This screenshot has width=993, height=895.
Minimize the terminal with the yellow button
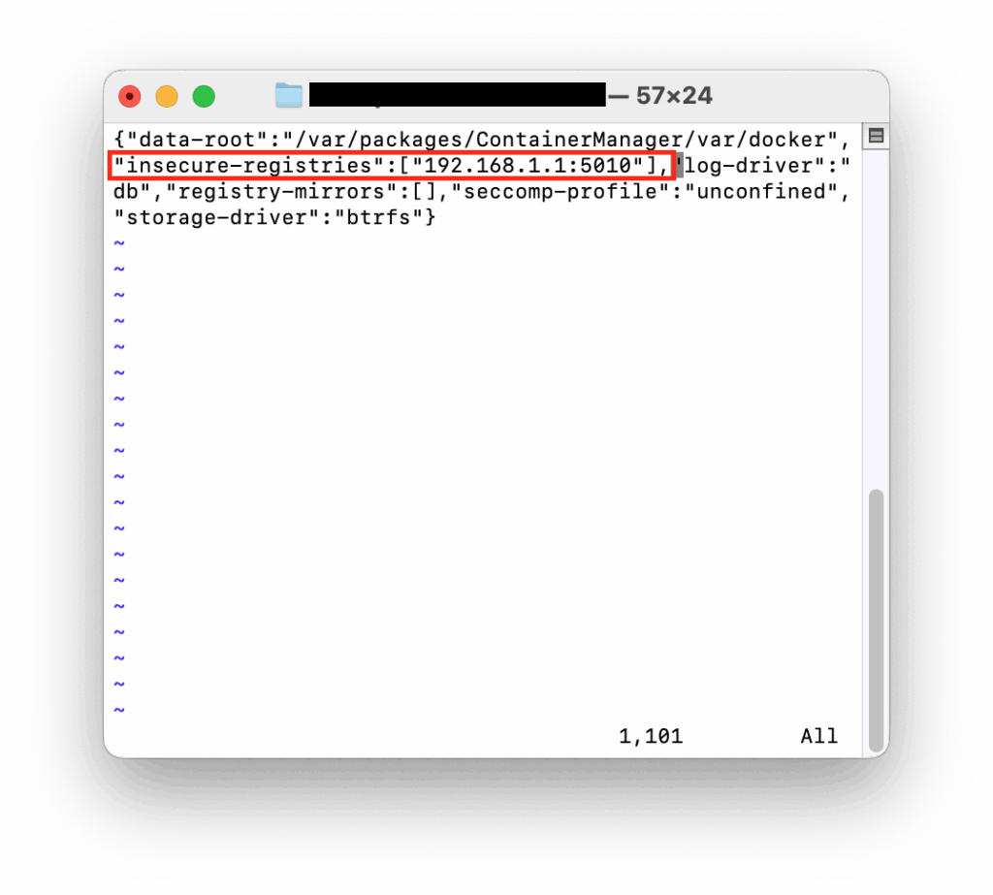[167, 96]
